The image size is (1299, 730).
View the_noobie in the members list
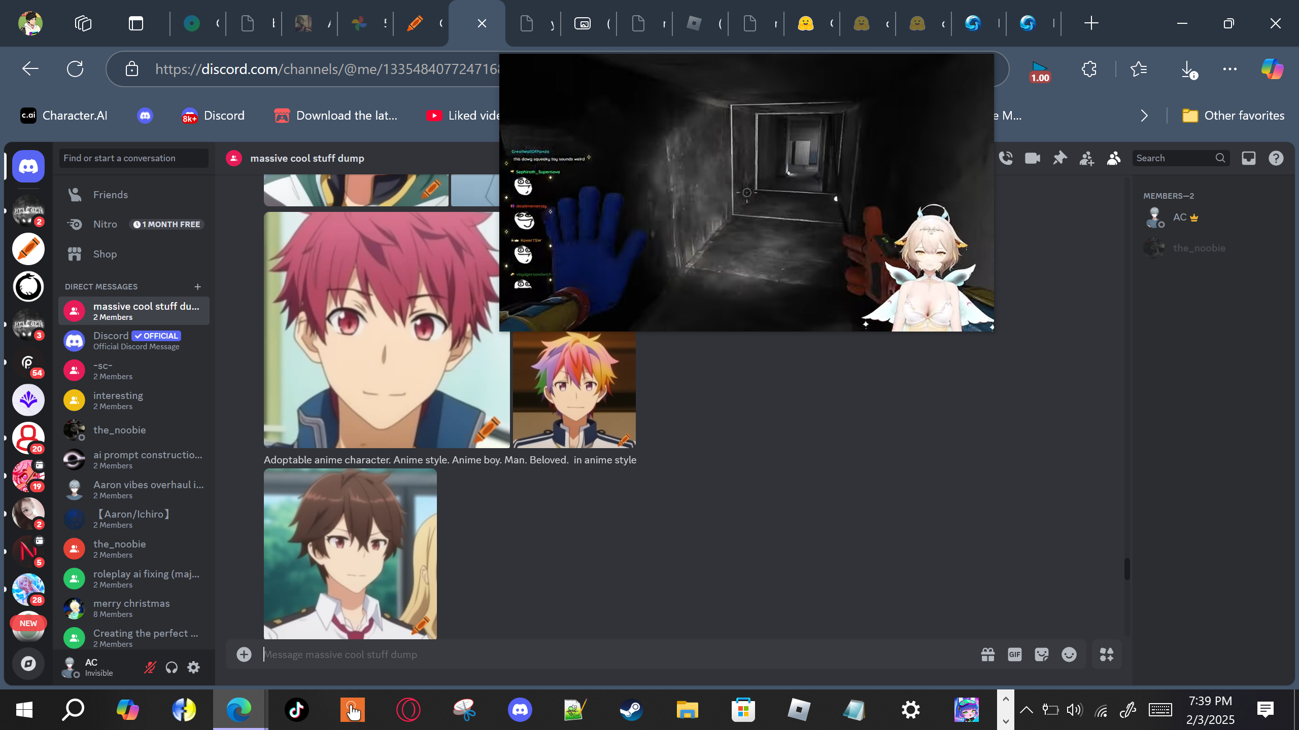click(1212, 248)
